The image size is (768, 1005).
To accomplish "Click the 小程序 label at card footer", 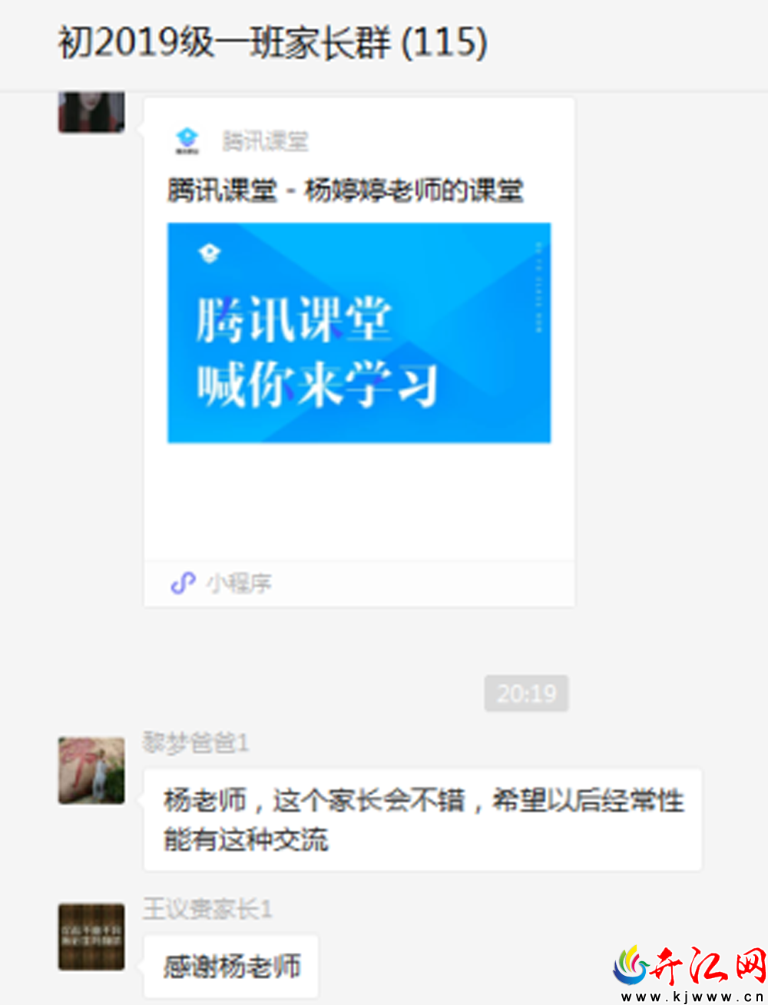I will [239, 583].
